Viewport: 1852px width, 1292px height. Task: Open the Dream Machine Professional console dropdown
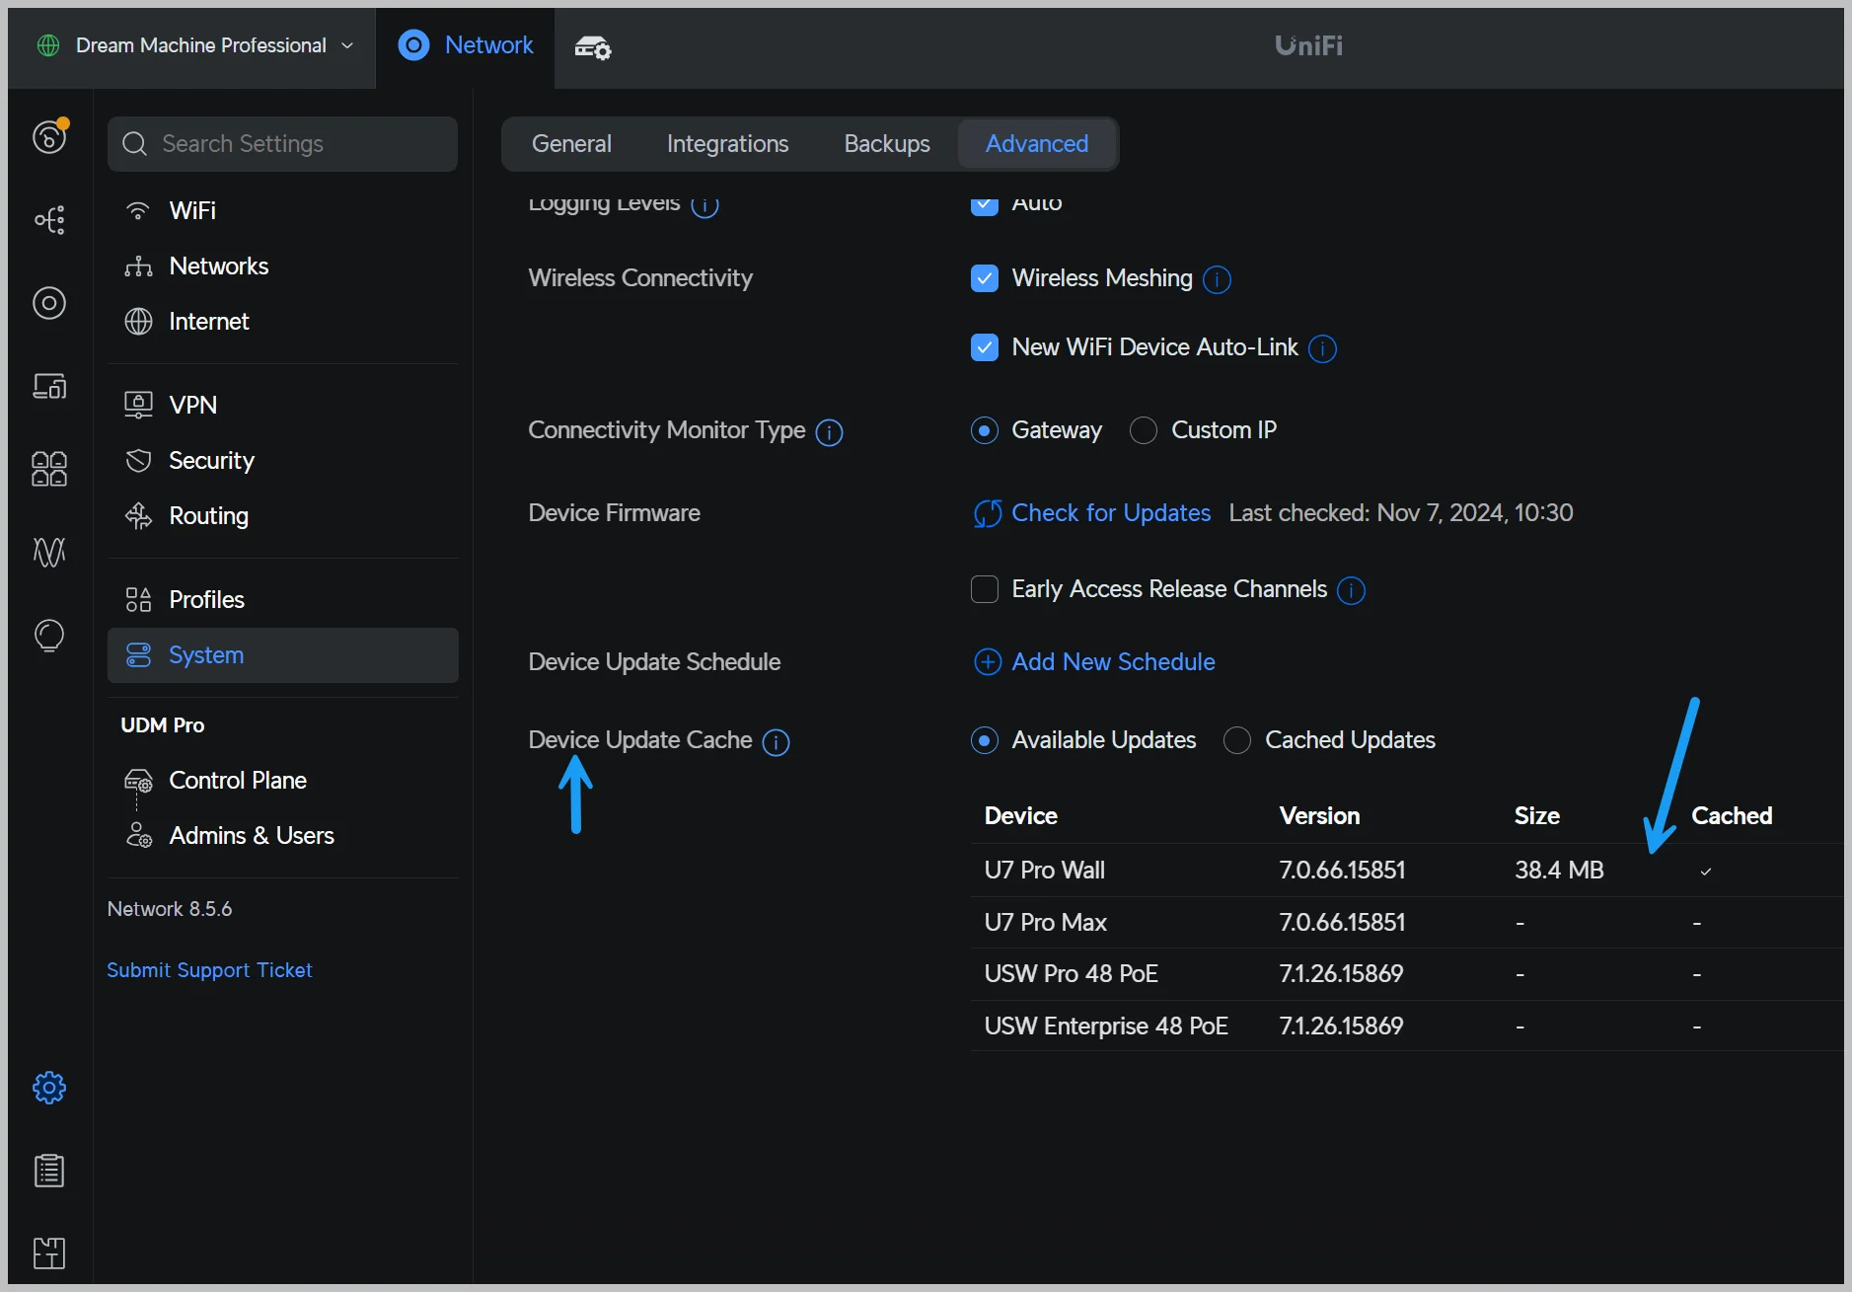pyautogui.click(x=194, y=45)
